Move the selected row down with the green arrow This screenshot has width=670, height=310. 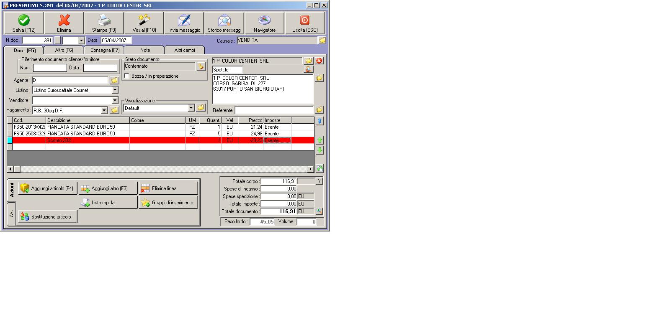320,150
